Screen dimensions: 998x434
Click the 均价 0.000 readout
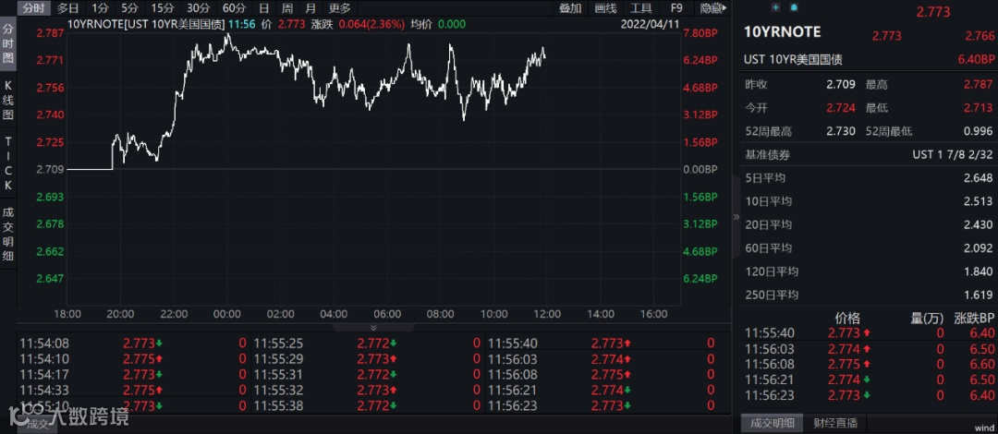(x=438, y=24)
